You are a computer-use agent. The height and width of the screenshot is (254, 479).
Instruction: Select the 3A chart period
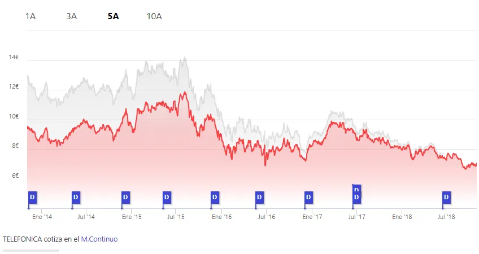(x=71, y=16)
